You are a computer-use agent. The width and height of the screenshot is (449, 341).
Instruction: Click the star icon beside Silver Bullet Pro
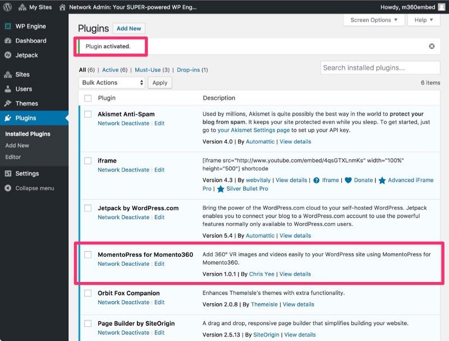[221, 189]
